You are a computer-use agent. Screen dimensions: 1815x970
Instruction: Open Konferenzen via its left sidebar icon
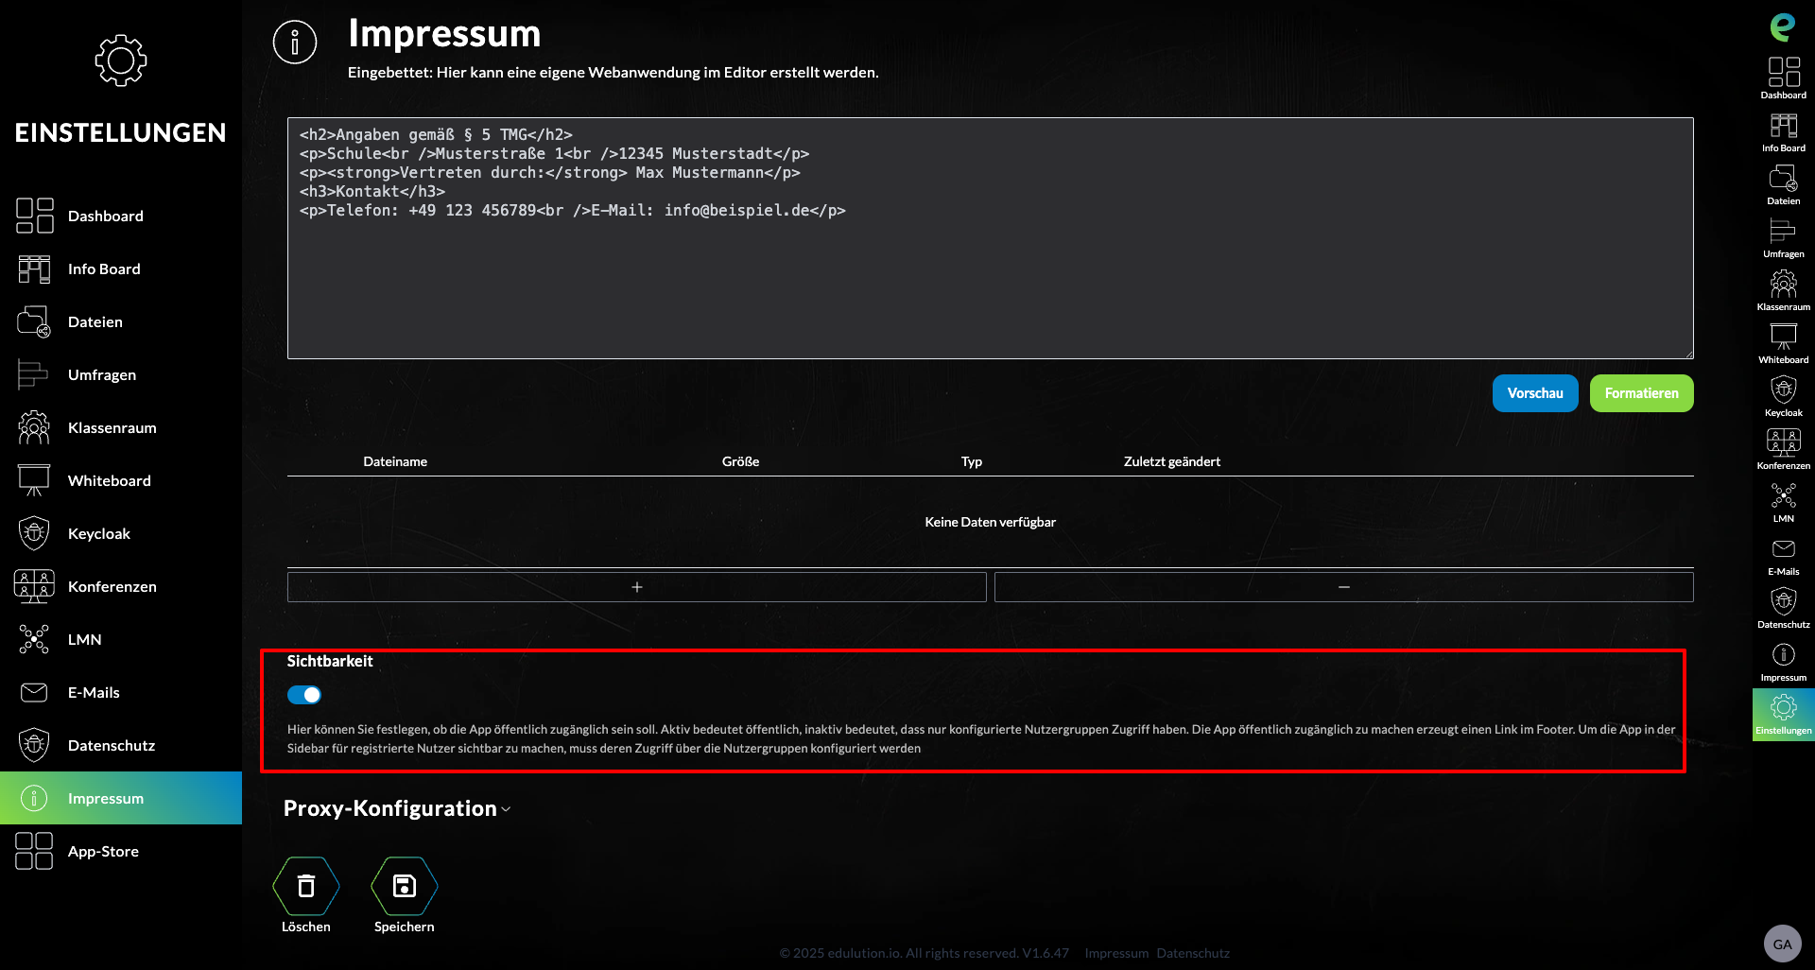[x=33, y=586]
